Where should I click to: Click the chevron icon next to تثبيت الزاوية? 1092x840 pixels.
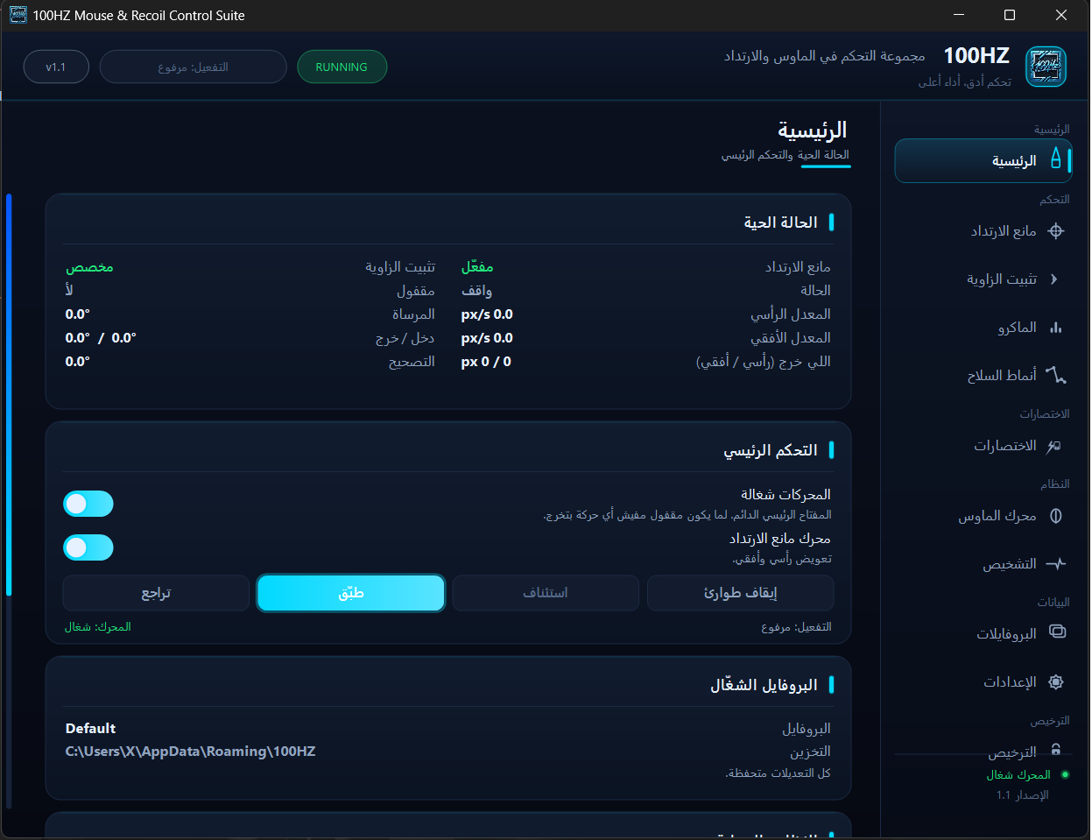pyautogui.click(x=1054, y=279)
